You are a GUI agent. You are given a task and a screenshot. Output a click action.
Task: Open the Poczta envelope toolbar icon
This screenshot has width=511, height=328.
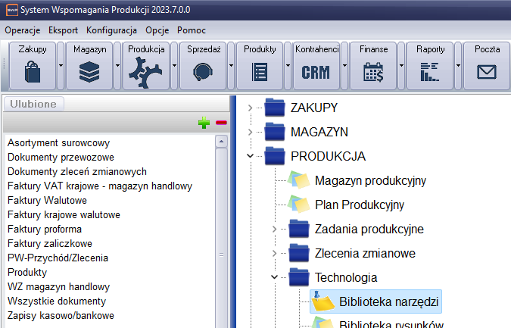pos(486,72)
